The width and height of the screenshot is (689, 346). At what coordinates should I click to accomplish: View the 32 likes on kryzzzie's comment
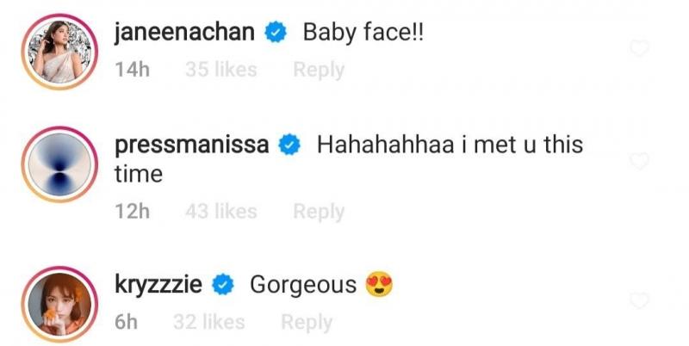pyautogui.click(x=209, y=322)
